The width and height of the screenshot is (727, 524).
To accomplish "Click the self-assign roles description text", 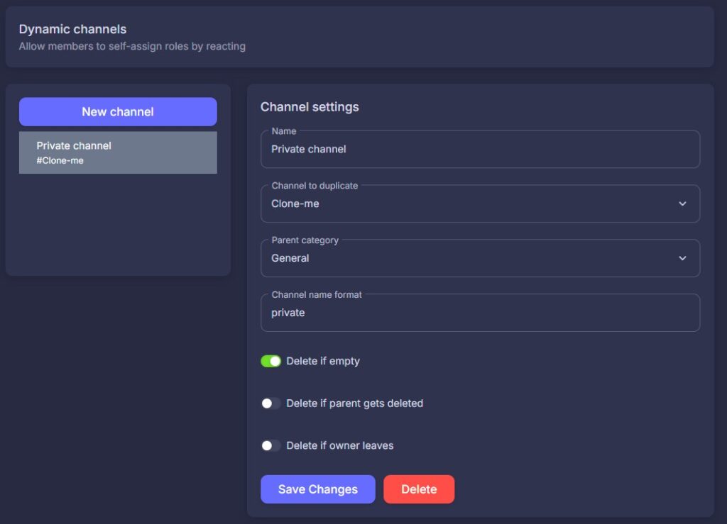I will tap(132, 47).
